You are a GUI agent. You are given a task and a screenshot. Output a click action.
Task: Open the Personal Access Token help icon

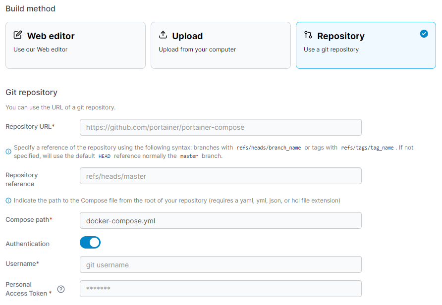(60, 289)
